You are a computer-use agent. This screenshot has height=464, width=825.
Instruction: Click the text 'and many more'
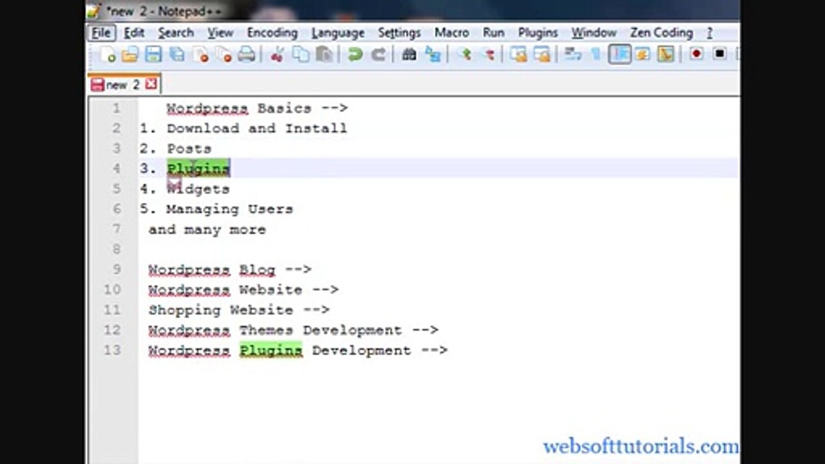tap(207, 229)
